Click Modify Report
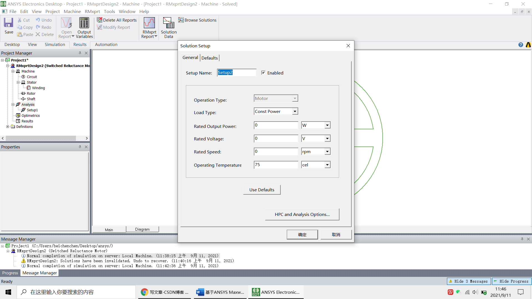 point(114,27)
